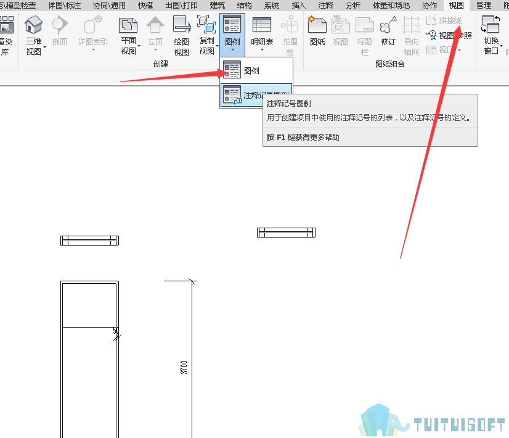Select the window symbol above the door

[x=89, y=241]
